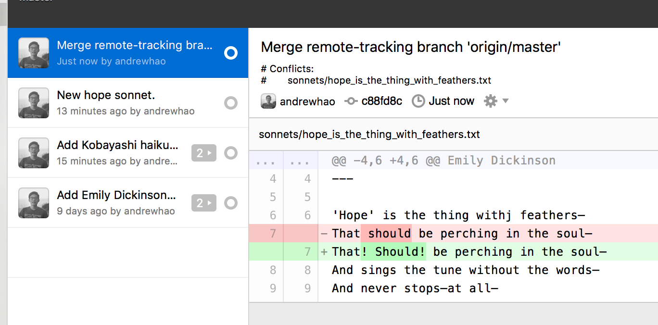Click the commit hash key icon
The image size is (658, 325).
click(x=351, y=101)
